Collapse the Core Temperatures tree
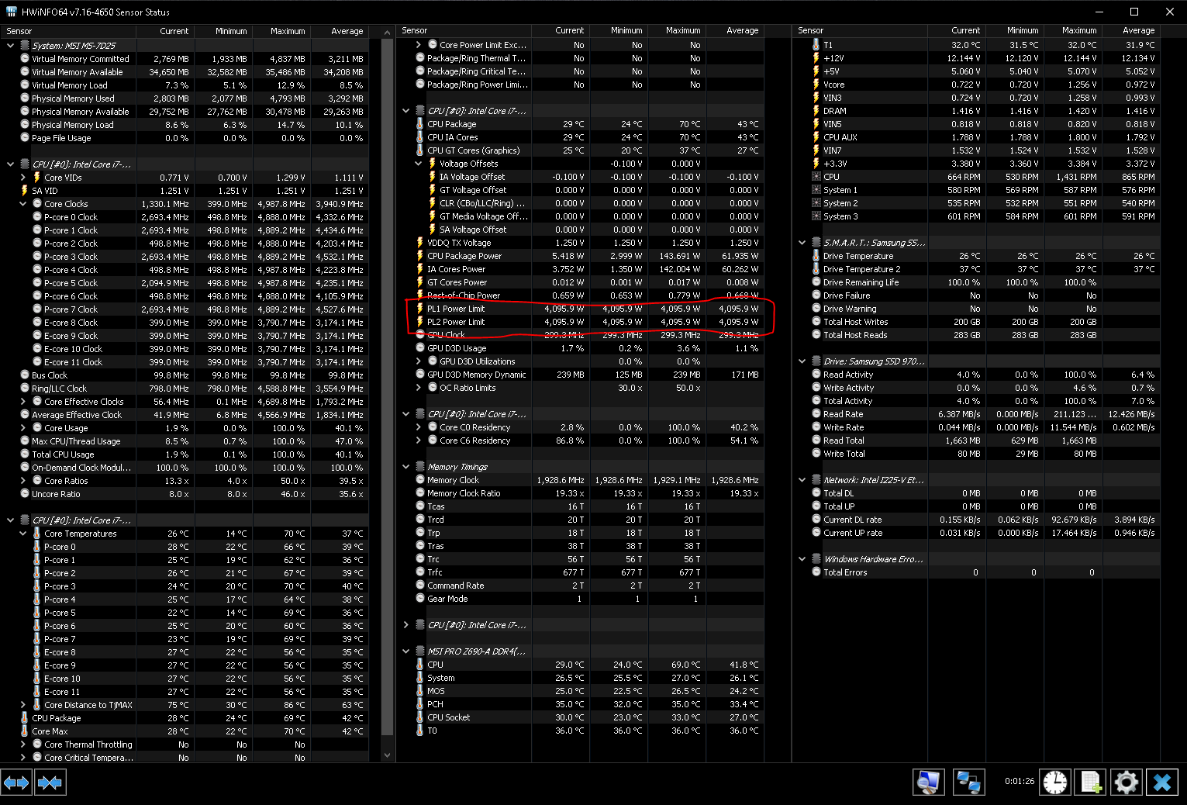1187x805 pixels. [x=23, y=534]
